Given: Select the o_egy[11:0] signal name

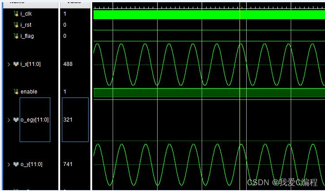Looking at the screenshot, I should click(x=35, y=120).
